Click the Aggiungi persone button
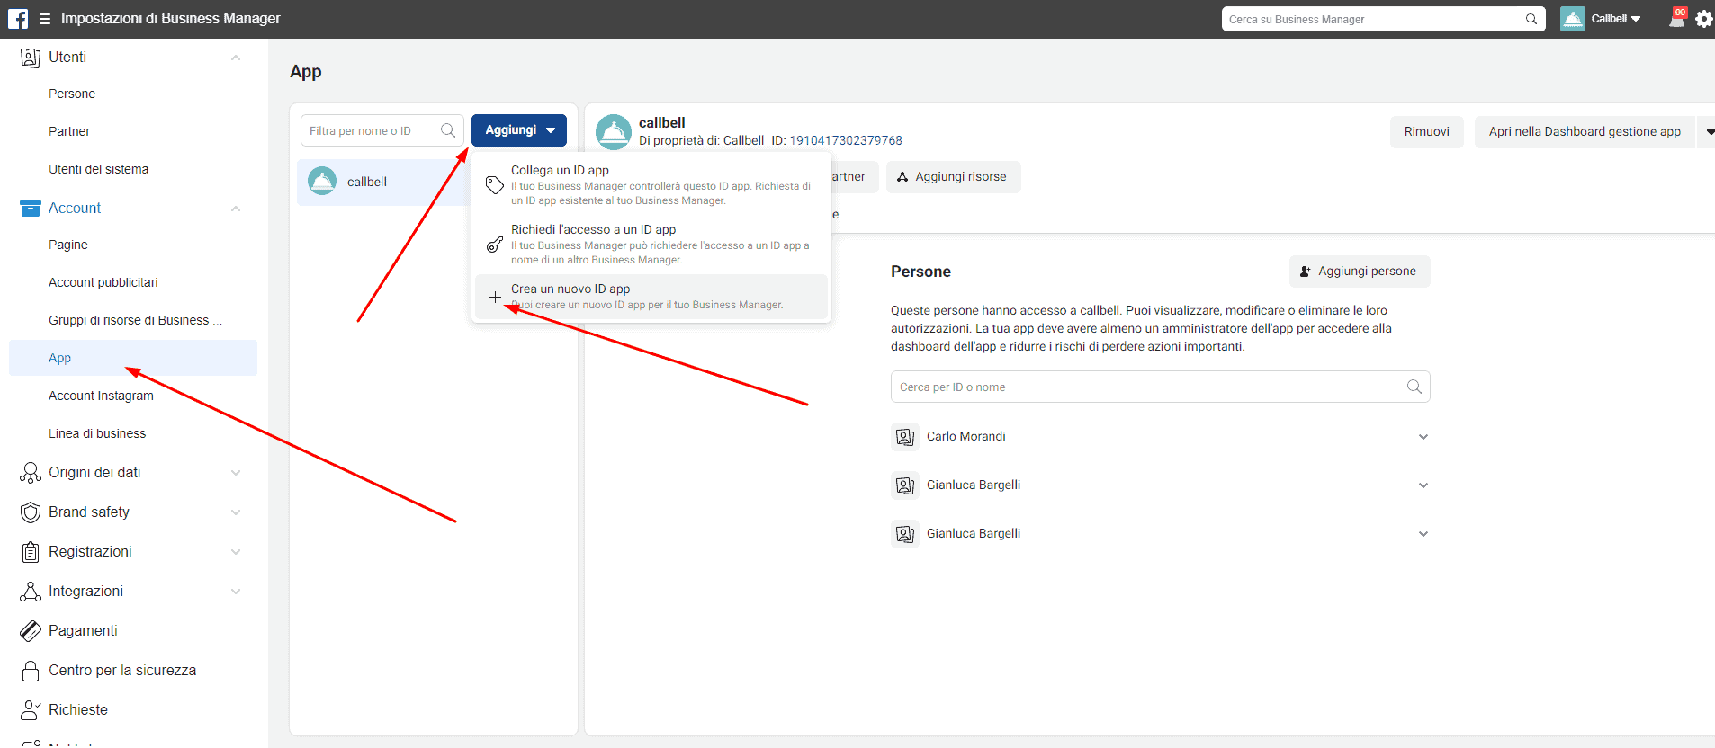Image resolution: width=1715 pixels, height=748 pixels. click(x=1359, y=272)
